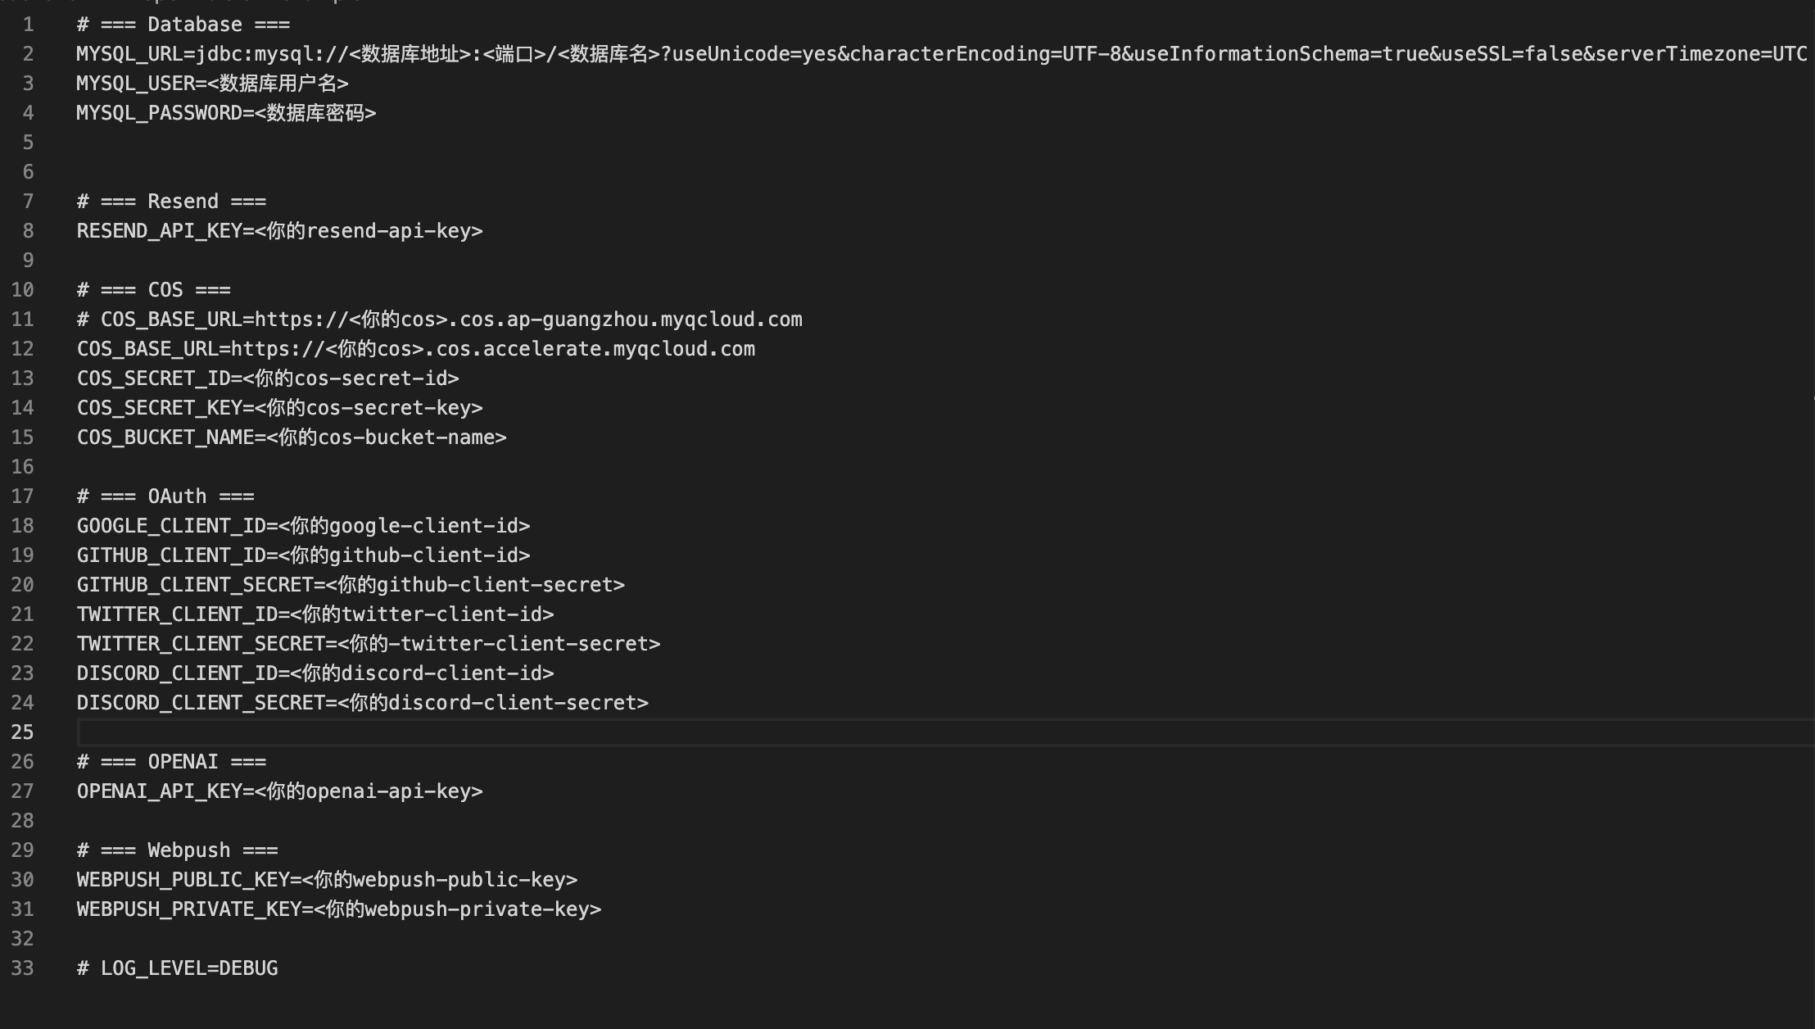Click the commented COS_BASE_URL guangzhou line
1815x1029 pixels.
coord(440,320)
